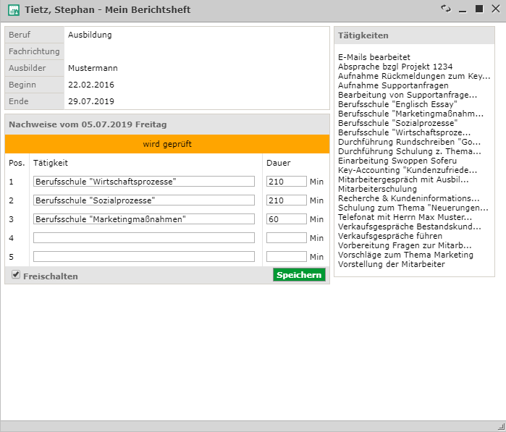Click the green Speichern button

click(299, 275)
